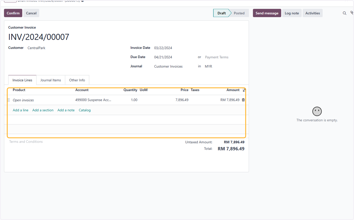Image resolution: width=354 pixels, height=220 pixels.
Task: Click the Total value RM 7,896.49
Action: 231,149
